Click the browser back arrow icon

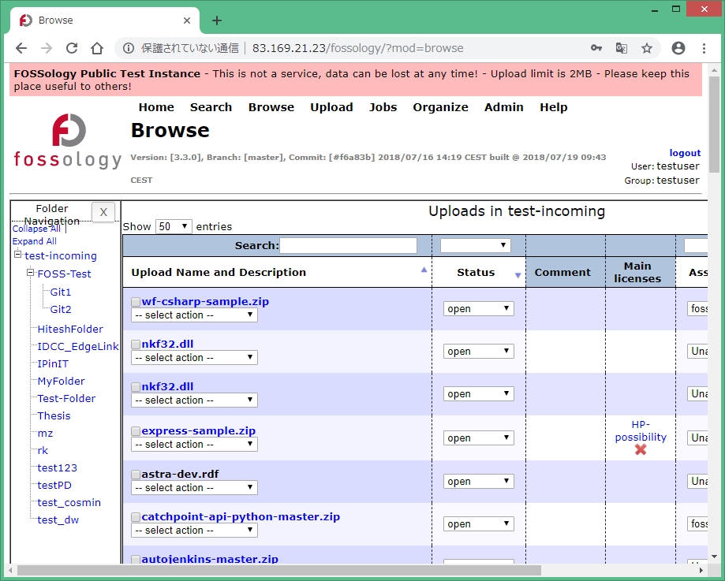click(21, 47)
